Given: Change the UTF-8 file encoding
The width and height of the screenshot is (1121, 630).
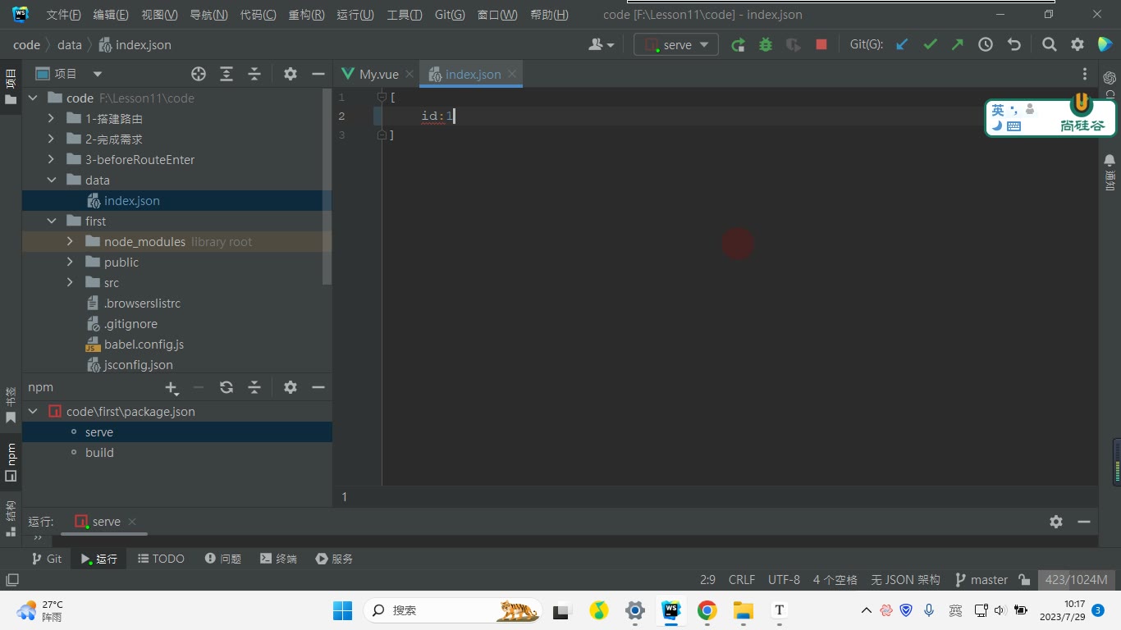Looking at the screenshot, I should (x=784, y=580).
